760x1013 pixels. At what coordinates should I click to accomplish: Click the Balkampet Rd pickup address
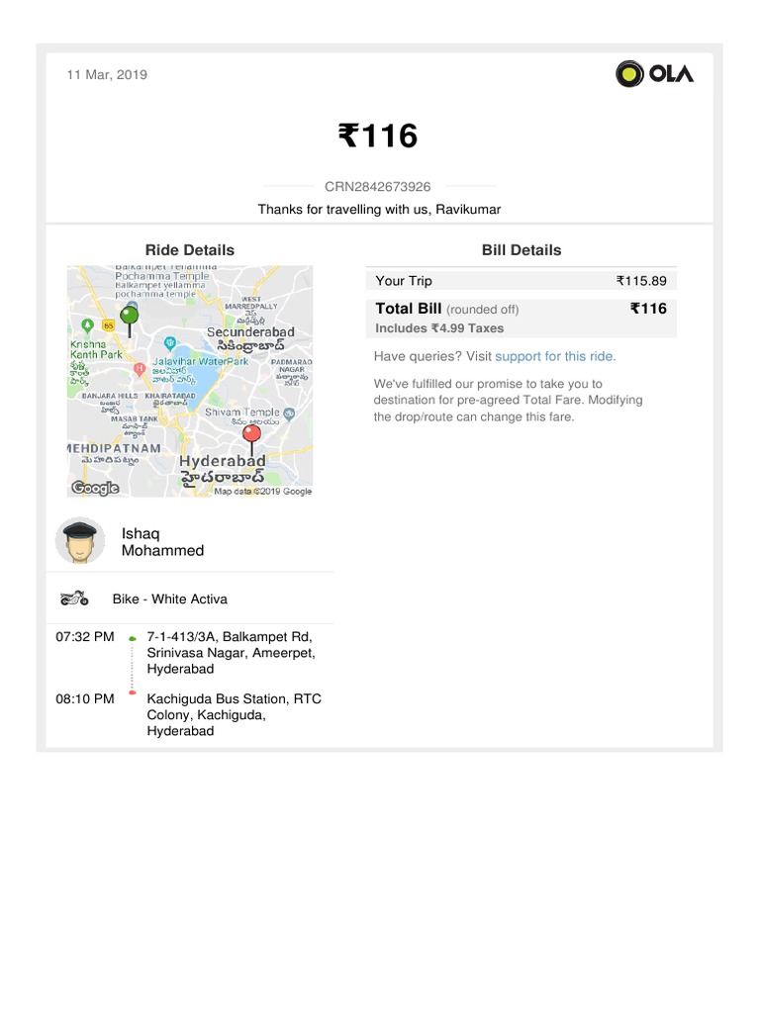tap(232, 653)
